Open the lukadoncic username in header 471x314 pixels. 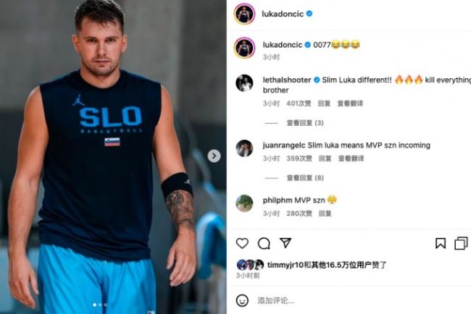[283, 14]
